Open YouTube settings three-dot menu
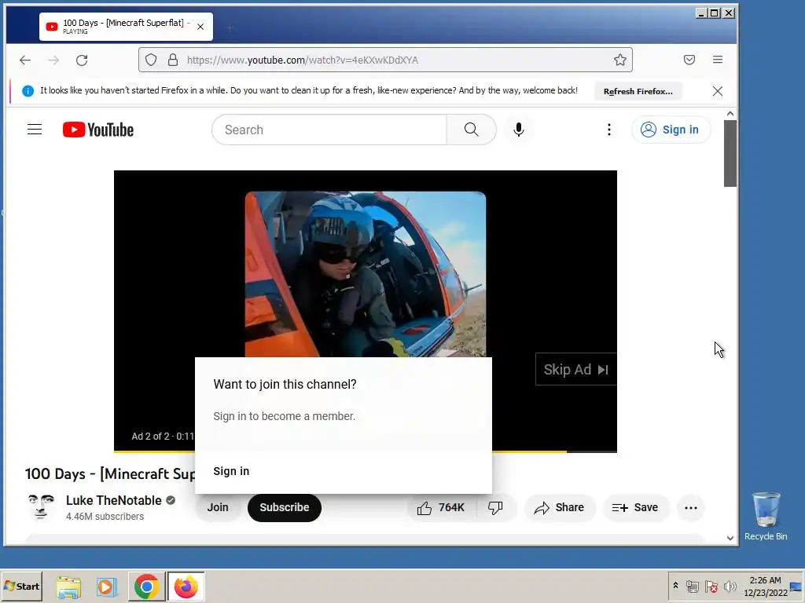 click(609, 130)
